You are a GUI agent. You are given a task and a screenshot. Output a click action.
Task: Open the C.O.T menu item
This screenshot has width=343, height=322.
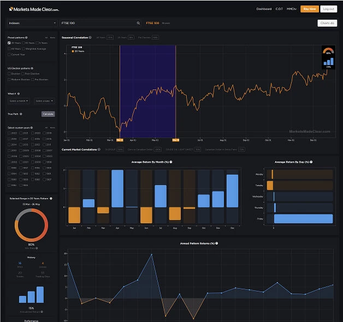[279, 9]
